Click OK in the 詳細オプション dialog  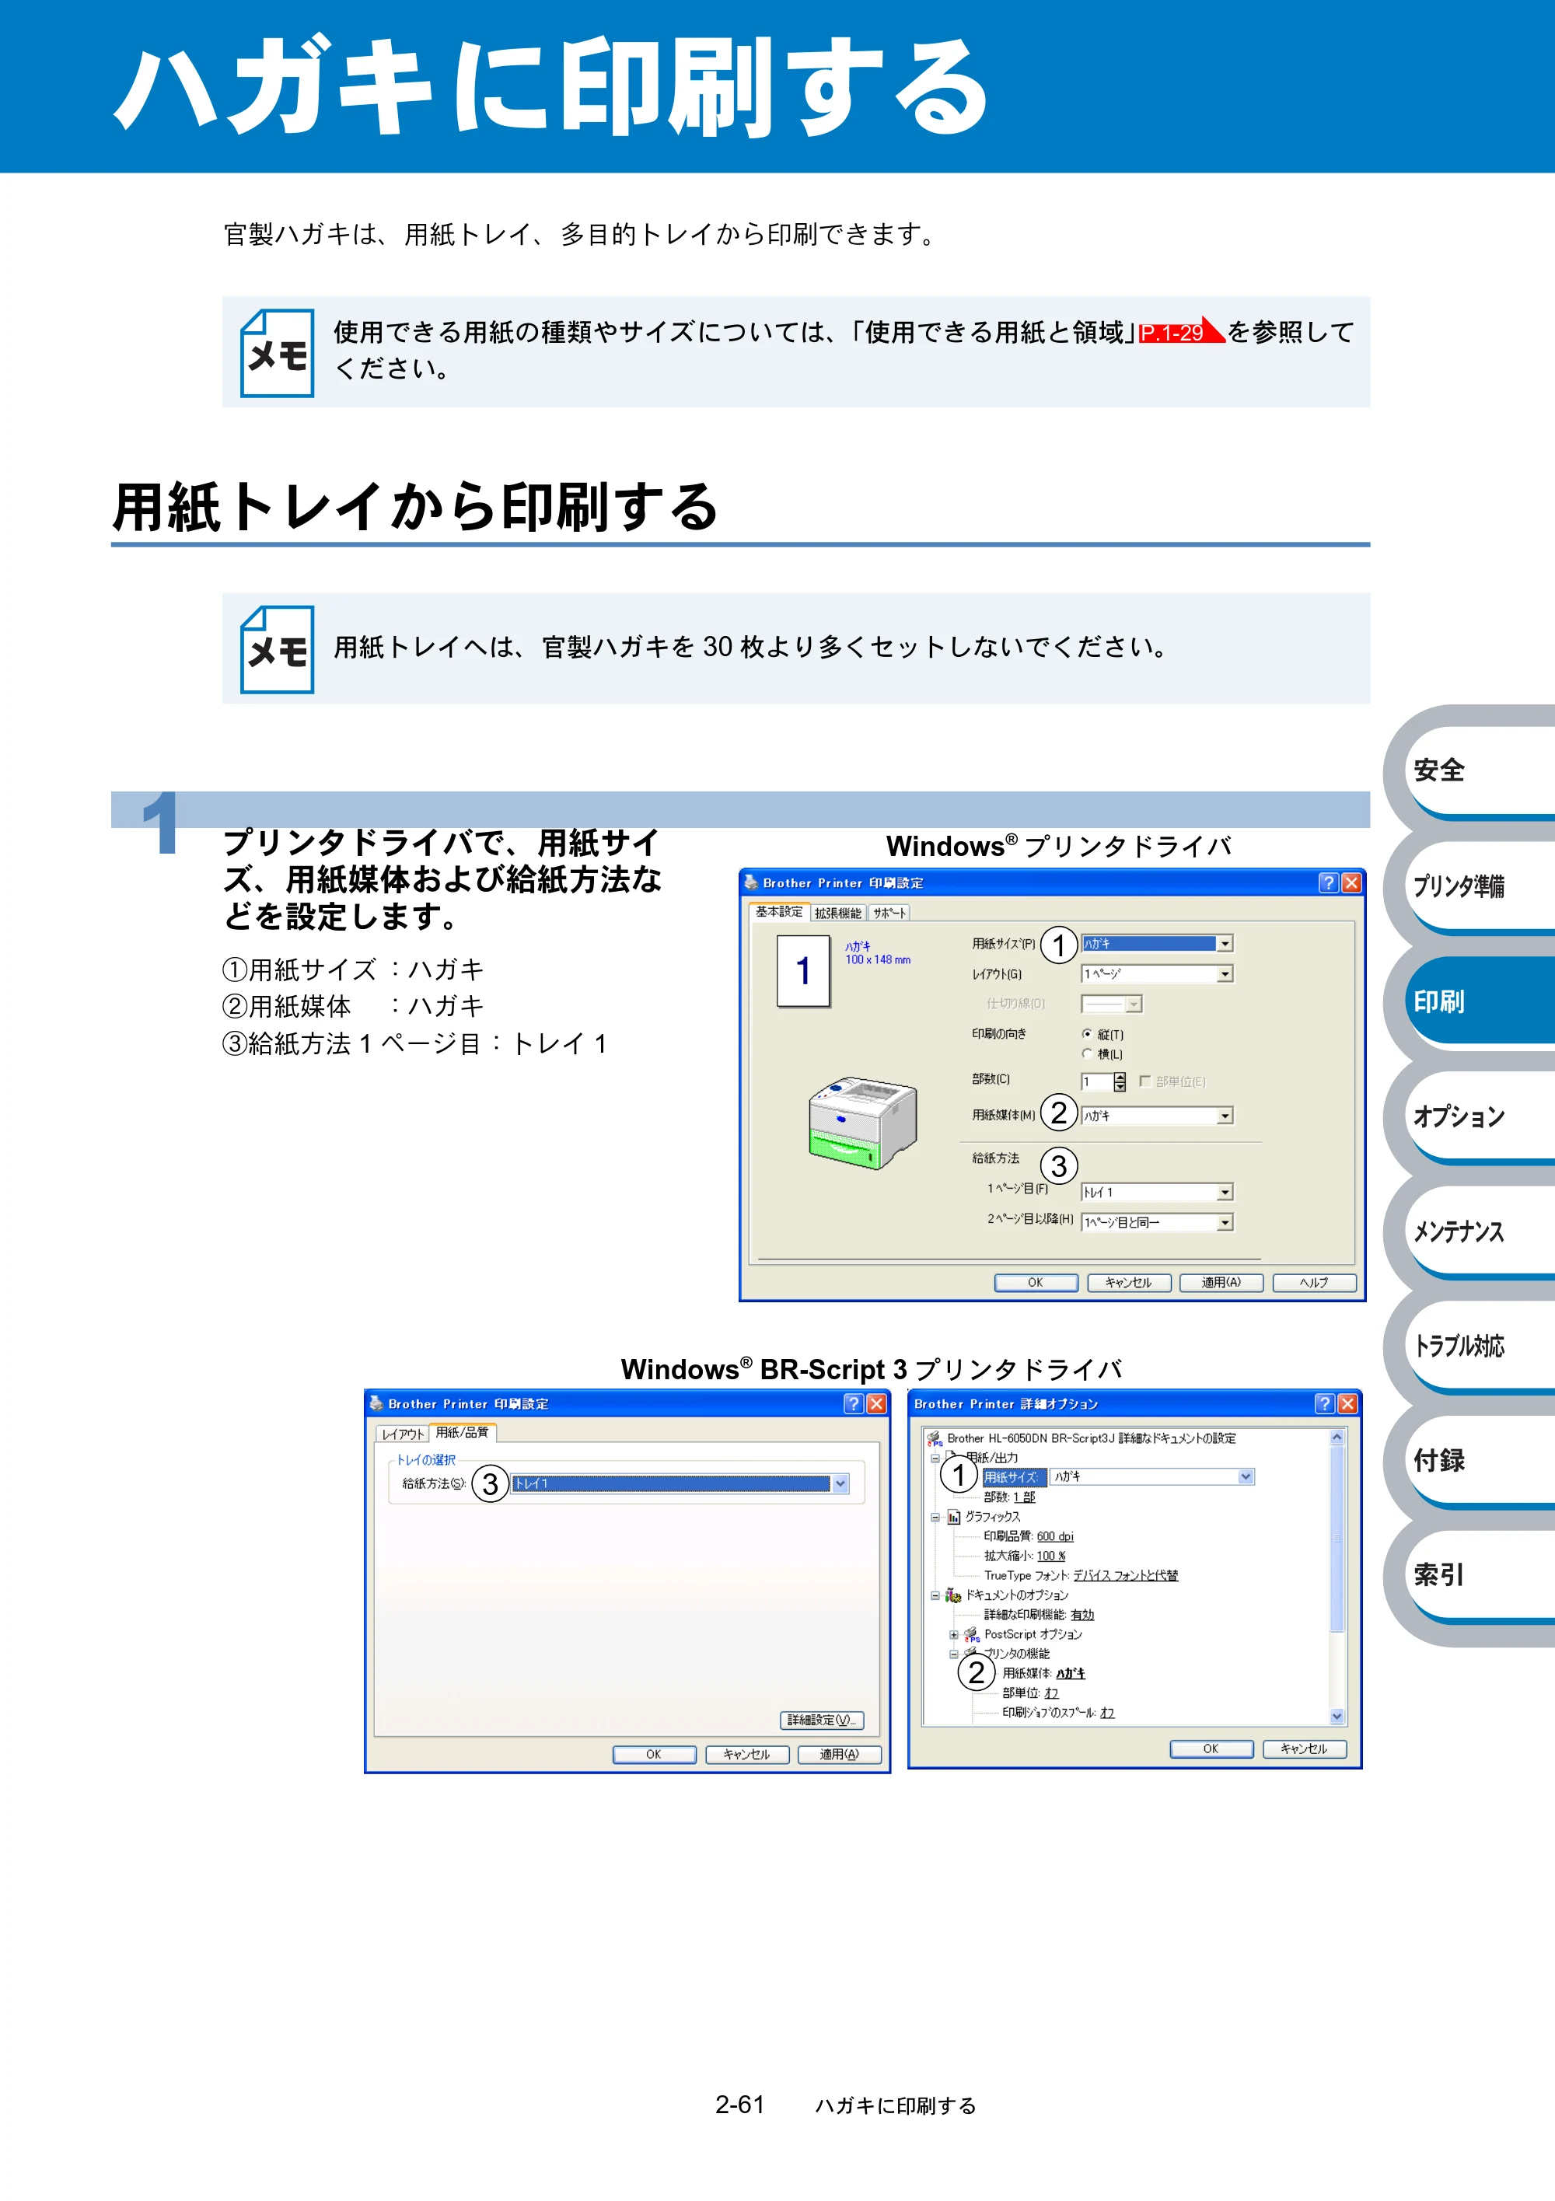(1212, 1749)
